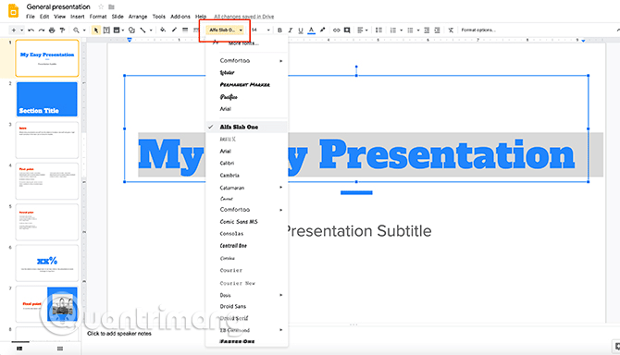Click the line spacing icon
This screenshot has height=355, width=620.
click(x=378, y=30)
